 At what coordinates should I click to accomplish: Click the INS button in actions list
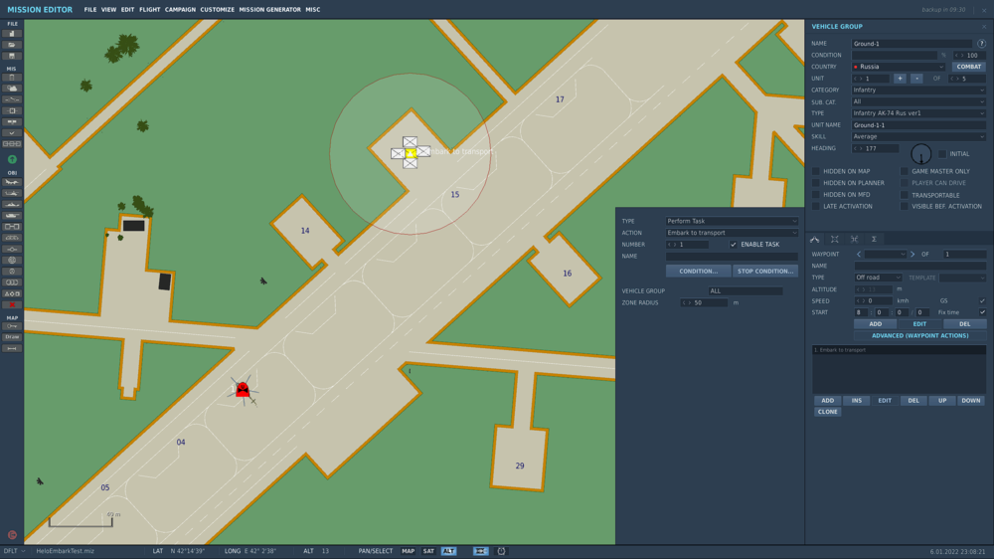(x=857, y=401)
